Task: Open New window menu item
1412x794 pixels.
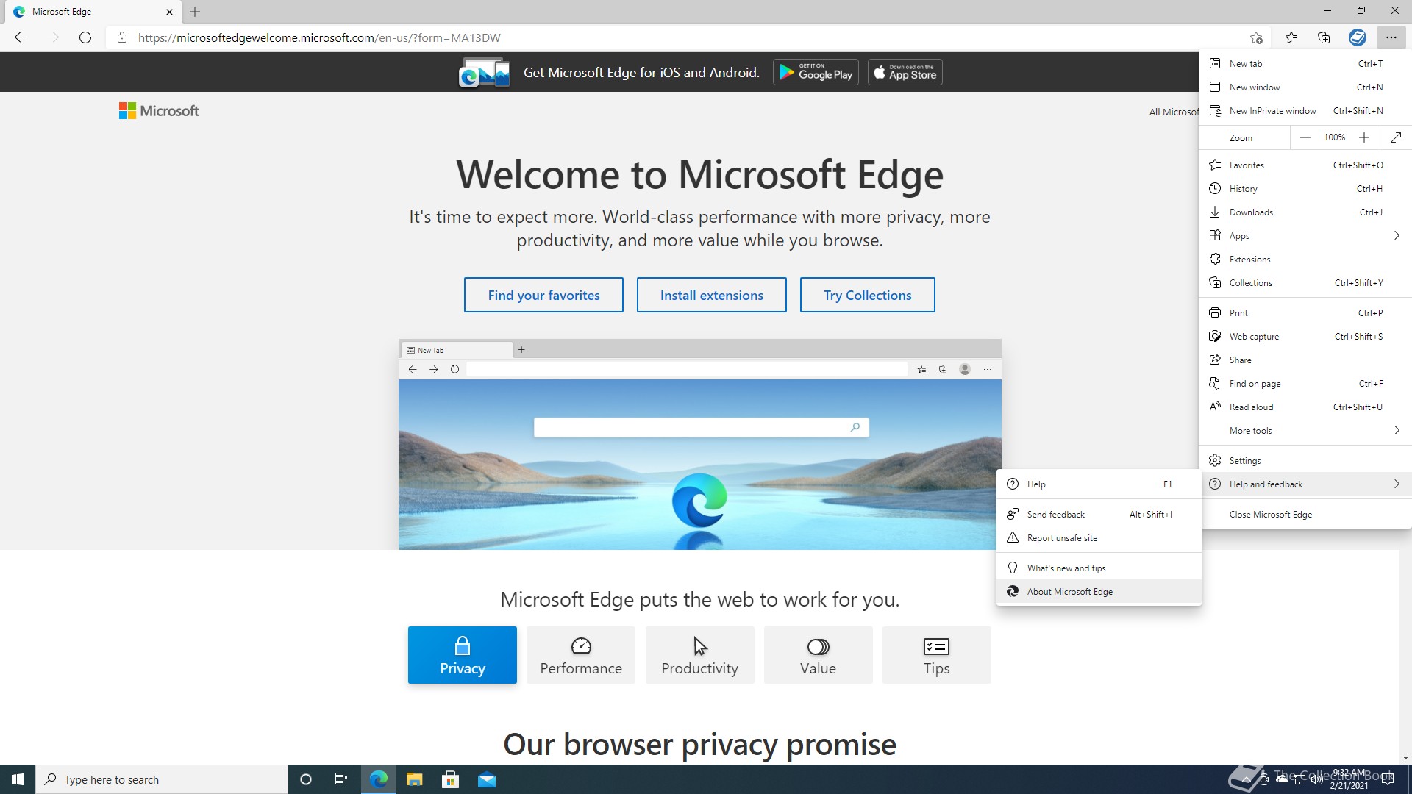Action: 1305,87
